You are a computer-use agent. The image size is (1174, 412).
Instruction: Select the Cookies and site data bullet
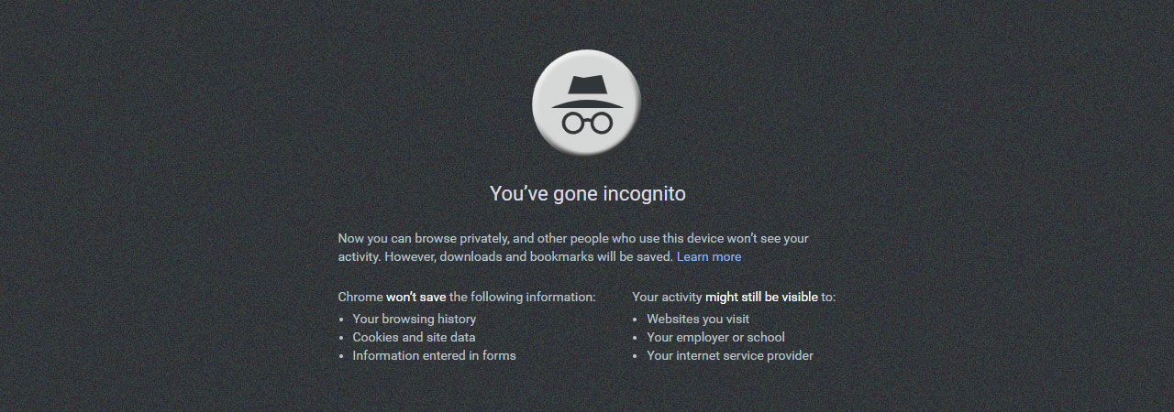[x=414, y=337]
